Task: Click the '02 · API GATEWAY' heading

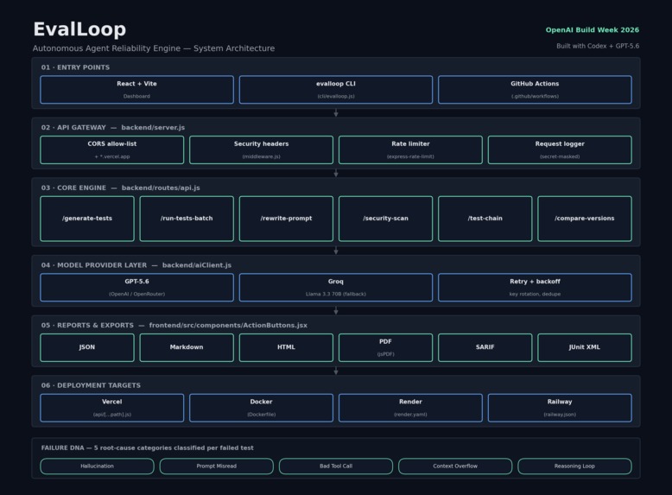Action: tap(73, 127)
